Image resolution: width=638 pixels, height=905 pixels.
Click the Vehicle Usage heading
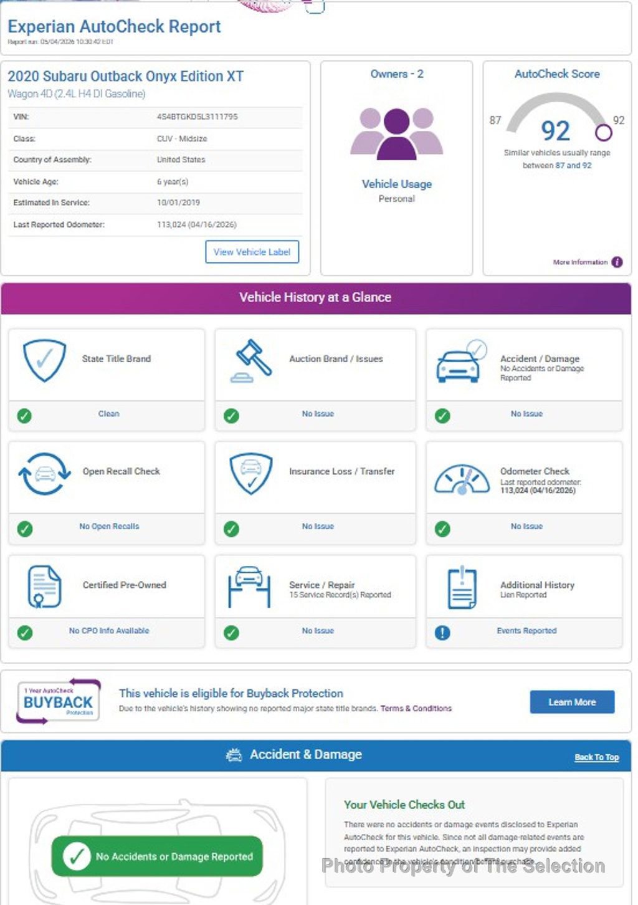pos(397,184)
